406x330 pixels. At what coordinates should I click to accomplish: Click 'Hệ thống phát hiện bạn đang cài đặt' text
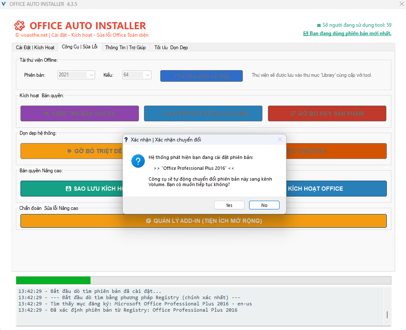[x=201, y=157]
